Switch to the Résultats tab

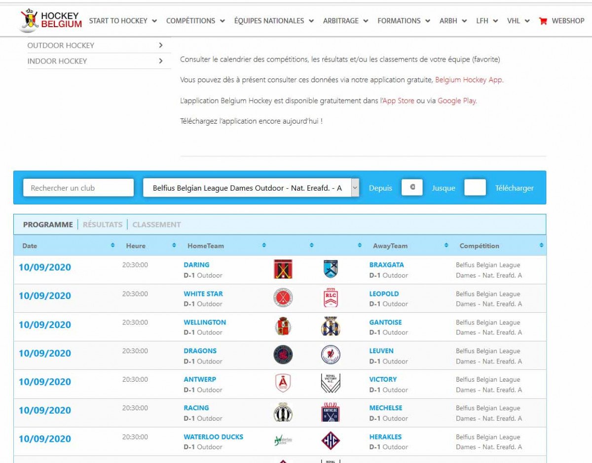click(102, 225)
